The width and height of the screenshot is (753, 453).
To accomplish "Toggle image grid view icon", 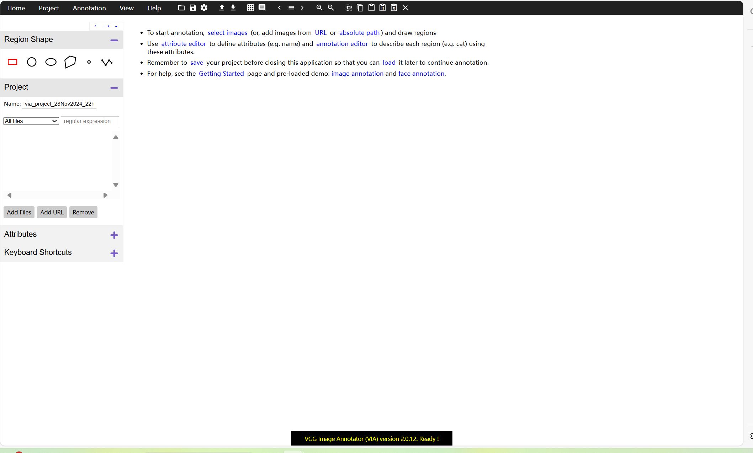I will point(250,8).
